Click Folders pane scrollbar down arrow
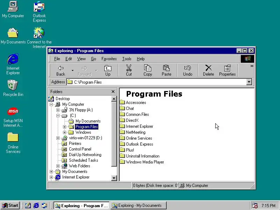Screen dimensions: 280x210 tap(114, 178)
